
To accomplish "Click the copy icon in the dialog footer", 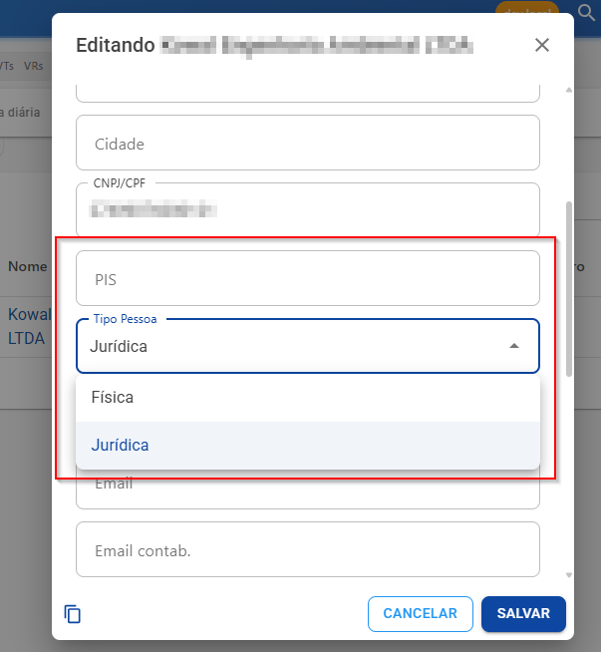I will [73, 614].
